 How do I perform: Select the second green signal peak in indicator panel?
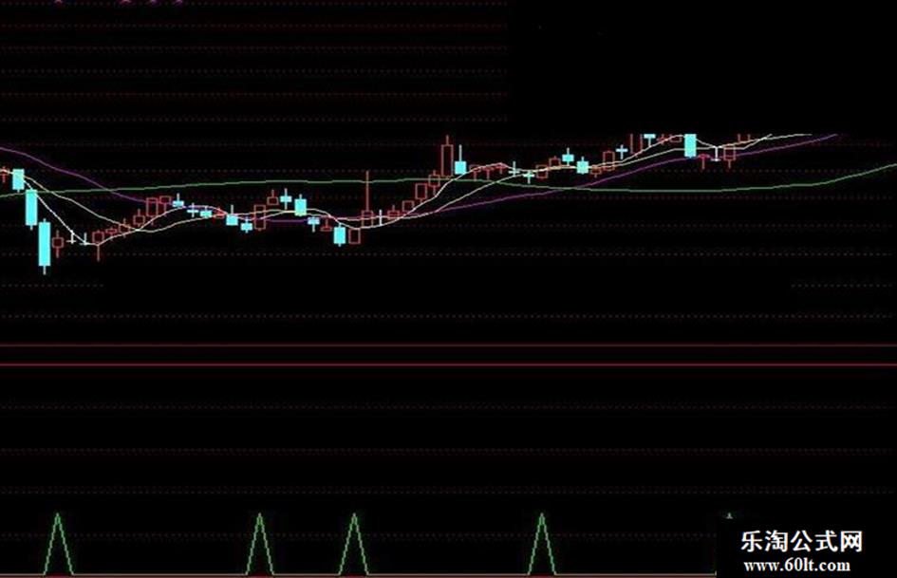260,544
